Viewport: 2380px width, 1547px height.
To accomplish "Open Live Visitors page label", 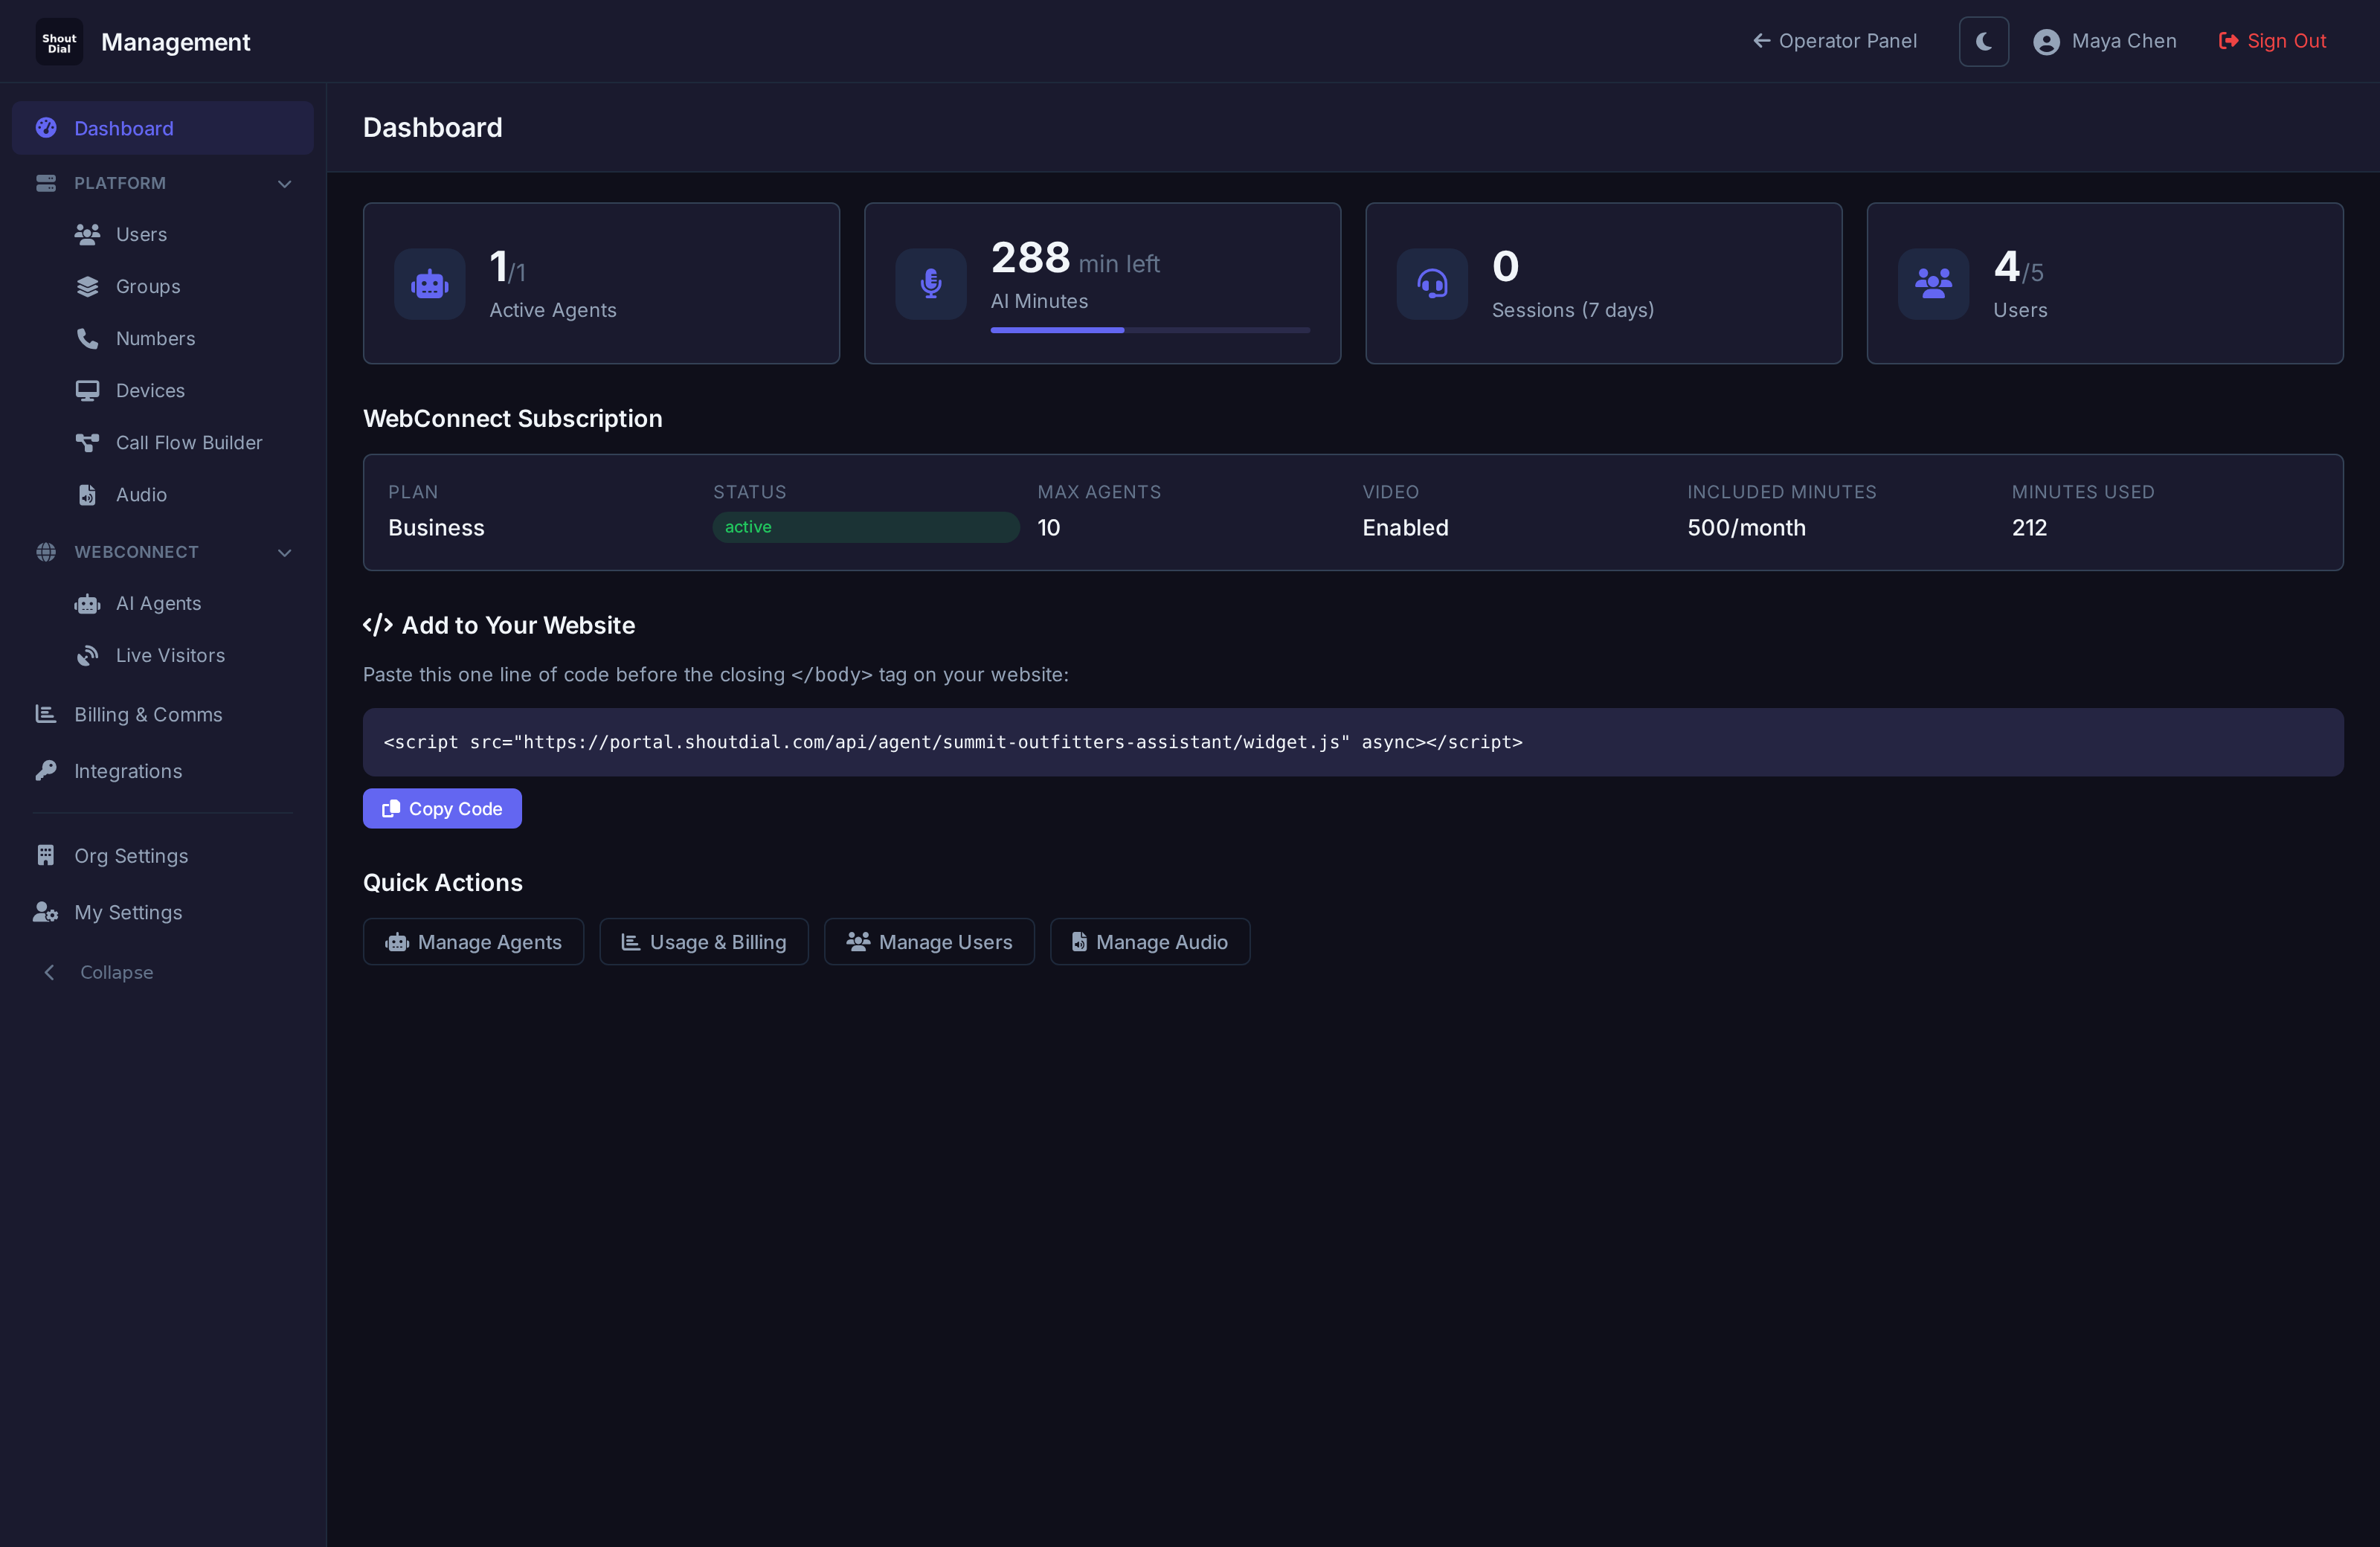I will coord(170,656).
